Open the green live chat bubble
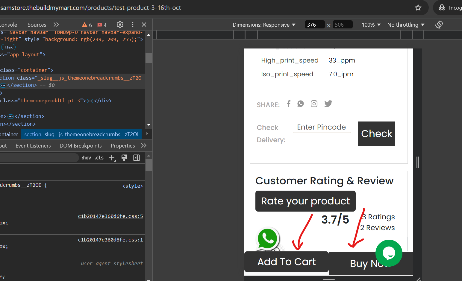 (x=389, y=253)
